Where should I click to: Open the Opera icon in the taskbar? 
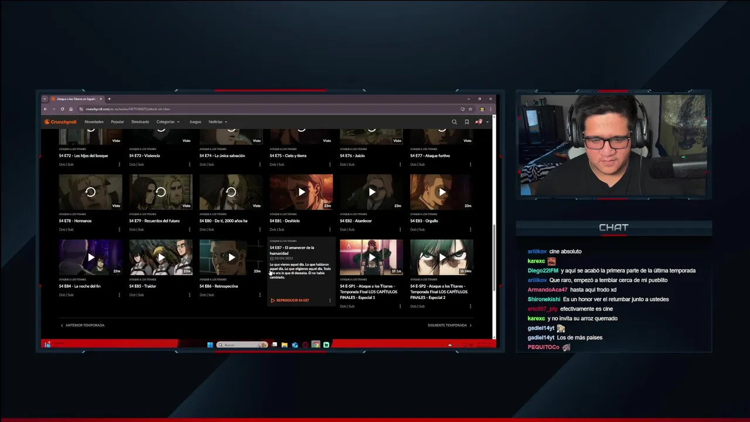coord(305,345)
